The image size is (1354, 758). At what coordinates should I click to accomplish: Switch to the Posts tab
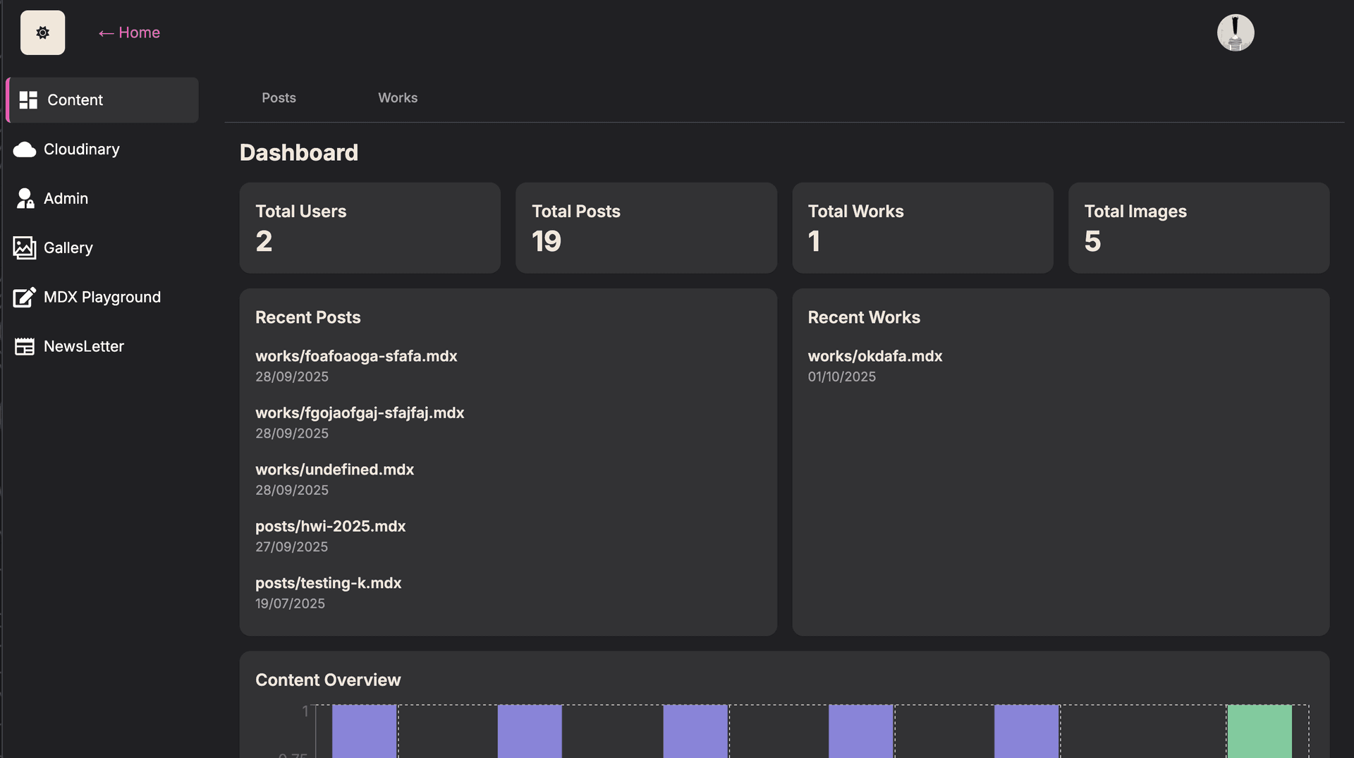click(x=279, y=98)
